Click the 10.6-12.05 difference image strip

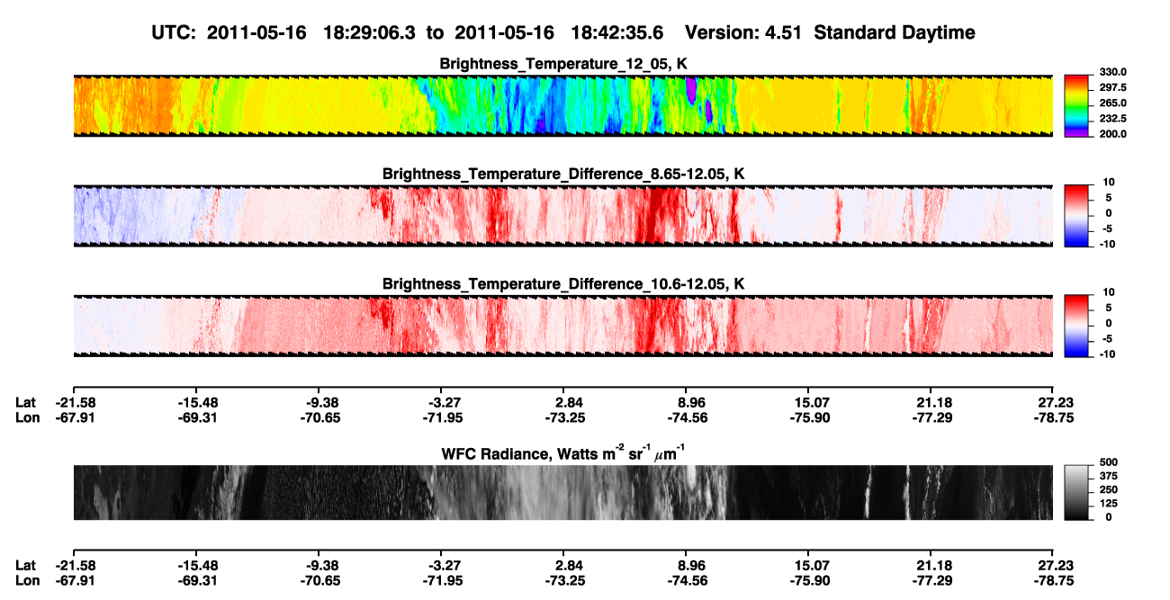pyautogui.click(x=563, y=326)
